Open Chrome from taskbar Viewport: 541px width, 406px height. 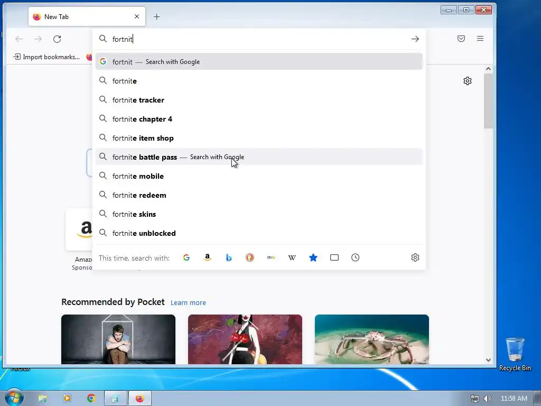(x=91, y=399)
